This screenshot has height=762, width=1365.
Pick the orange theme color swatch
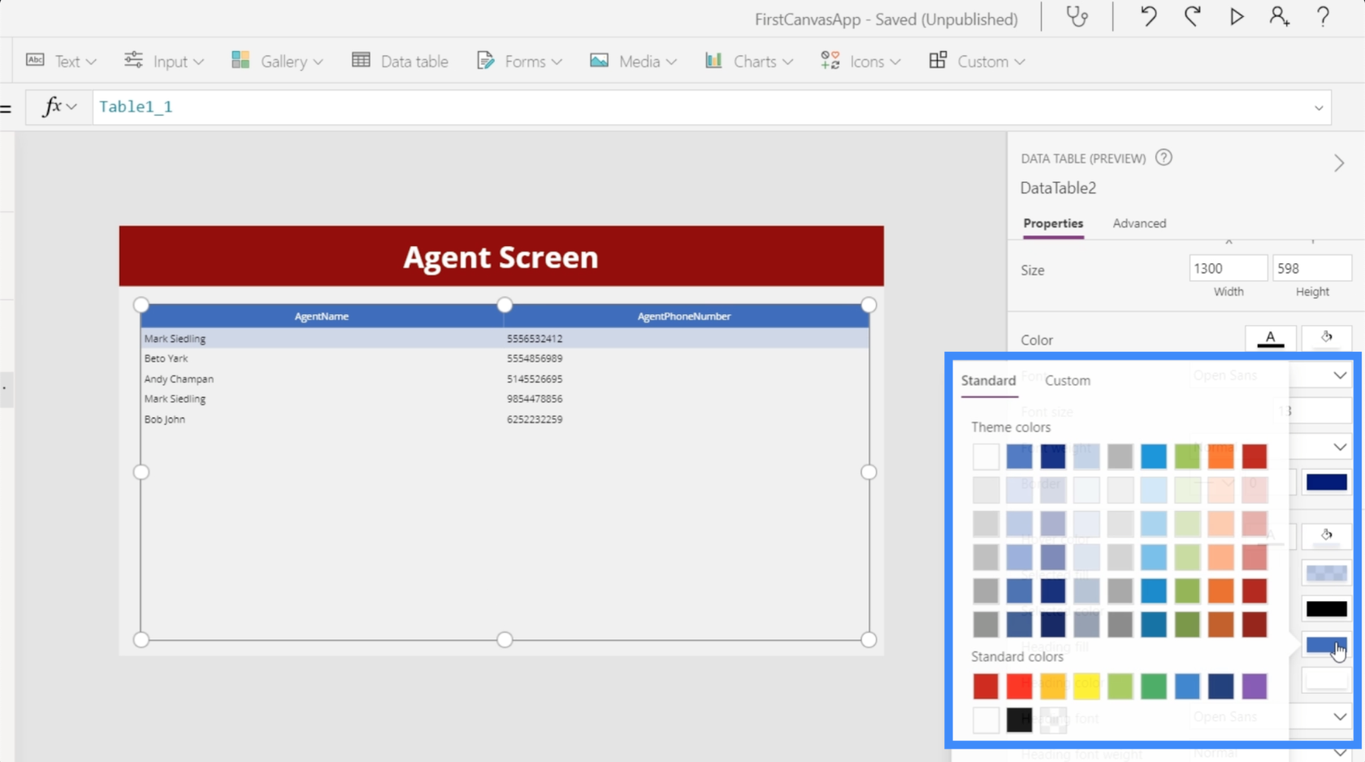pos(1220,457)
